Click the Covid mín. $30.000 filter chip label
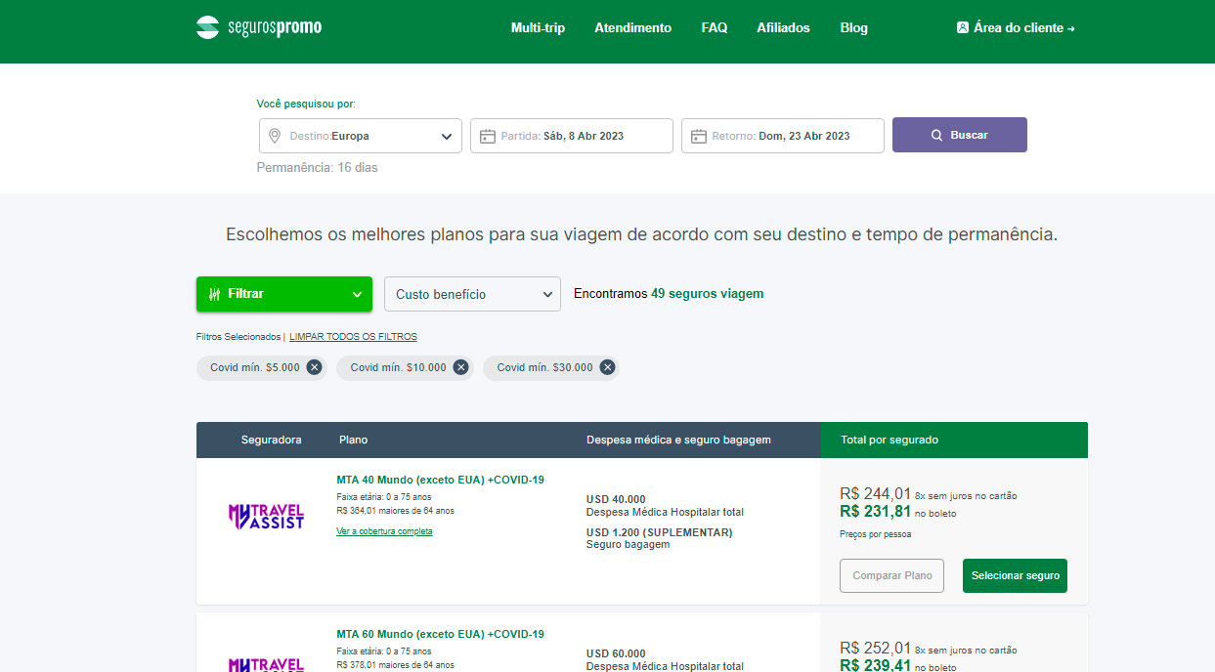The width and height of the screenshot is (1215, 672). [544, 367]
